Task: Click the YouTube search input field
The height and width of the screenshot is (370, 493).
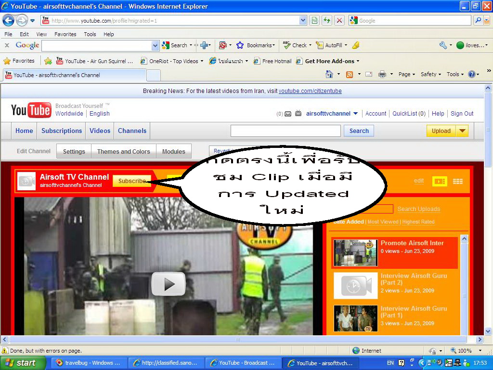Action: pos(285,131)
